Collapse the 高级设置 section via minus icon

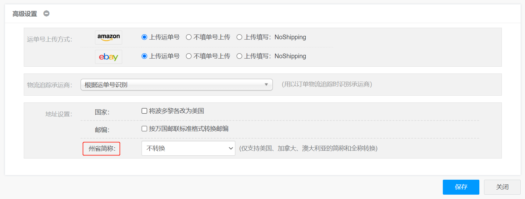pos(46,13)
